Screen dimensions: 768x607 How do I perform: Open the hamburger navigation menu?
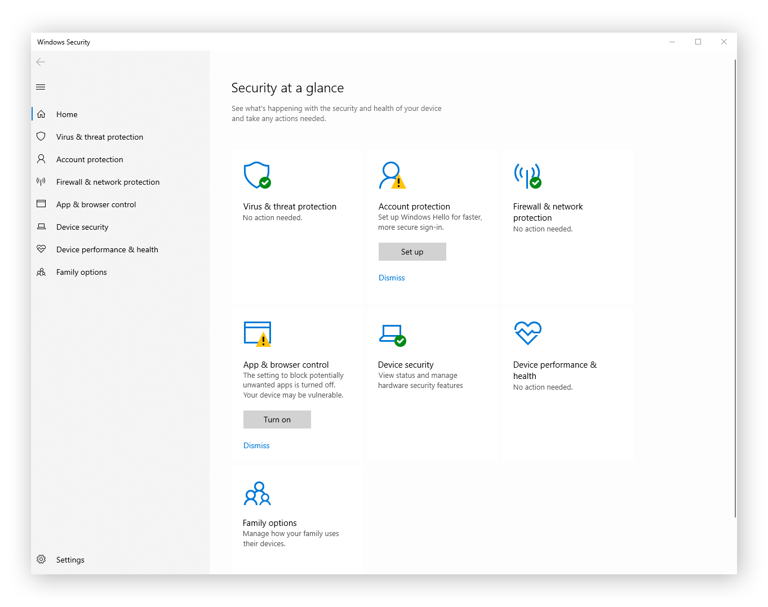click(41, 87)
